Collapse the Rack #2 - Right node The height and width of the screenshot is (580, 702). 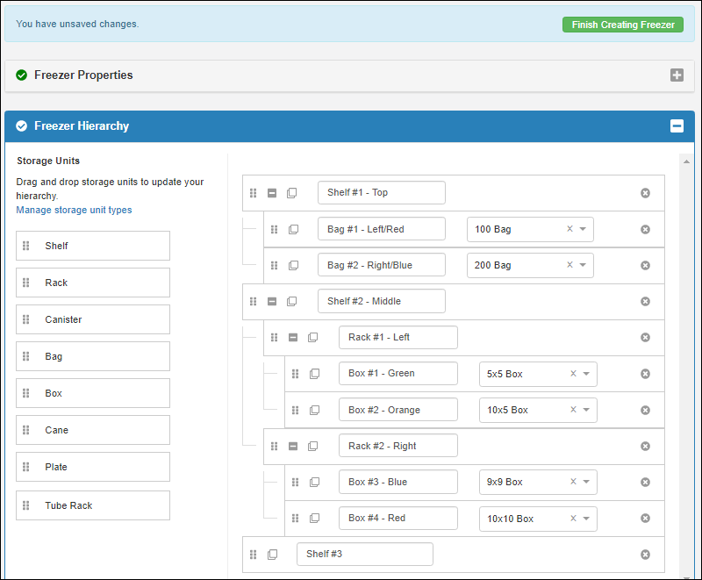(x=293, y=446)
